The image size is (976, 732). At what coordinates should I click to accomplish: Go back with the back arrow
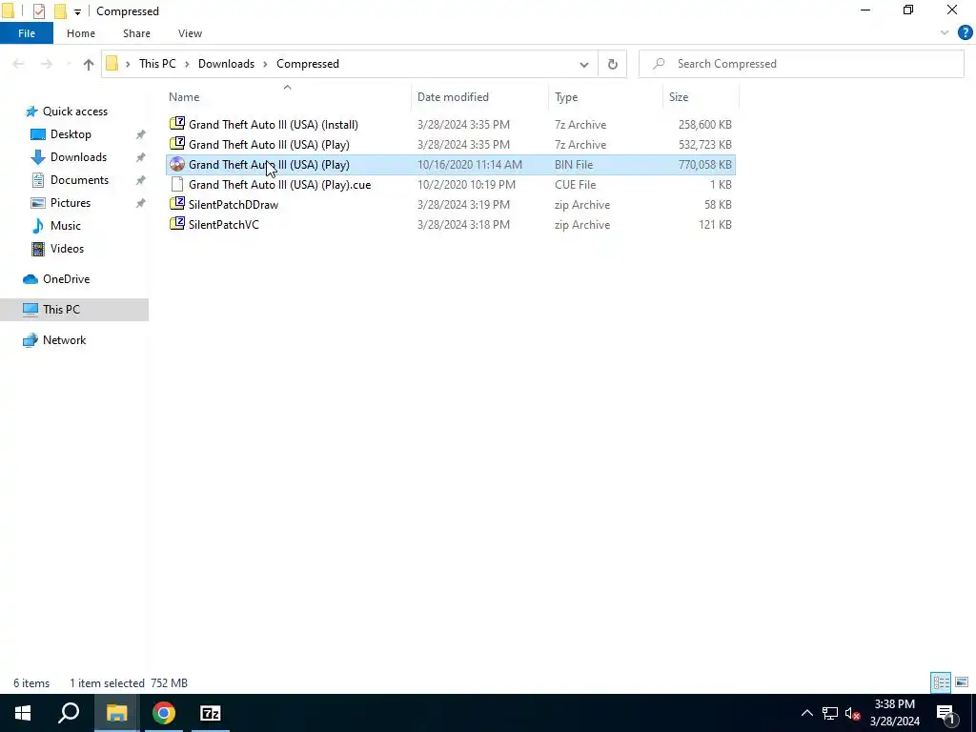click(x=19, y=64)
